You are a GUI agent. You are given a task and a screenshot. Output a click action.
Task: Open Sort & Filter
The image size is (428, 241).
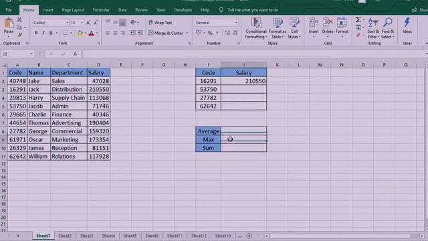tap(373, 28)
